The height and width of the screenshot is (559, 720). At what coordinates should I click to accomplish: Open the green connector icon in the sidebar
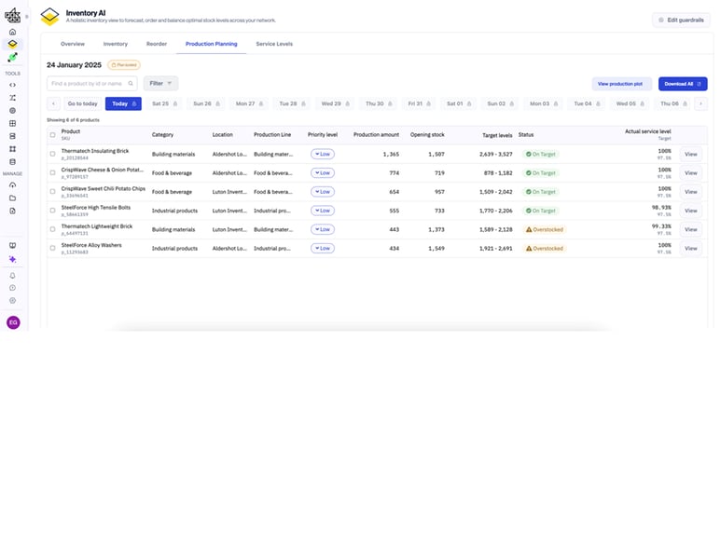pos(12,58)
